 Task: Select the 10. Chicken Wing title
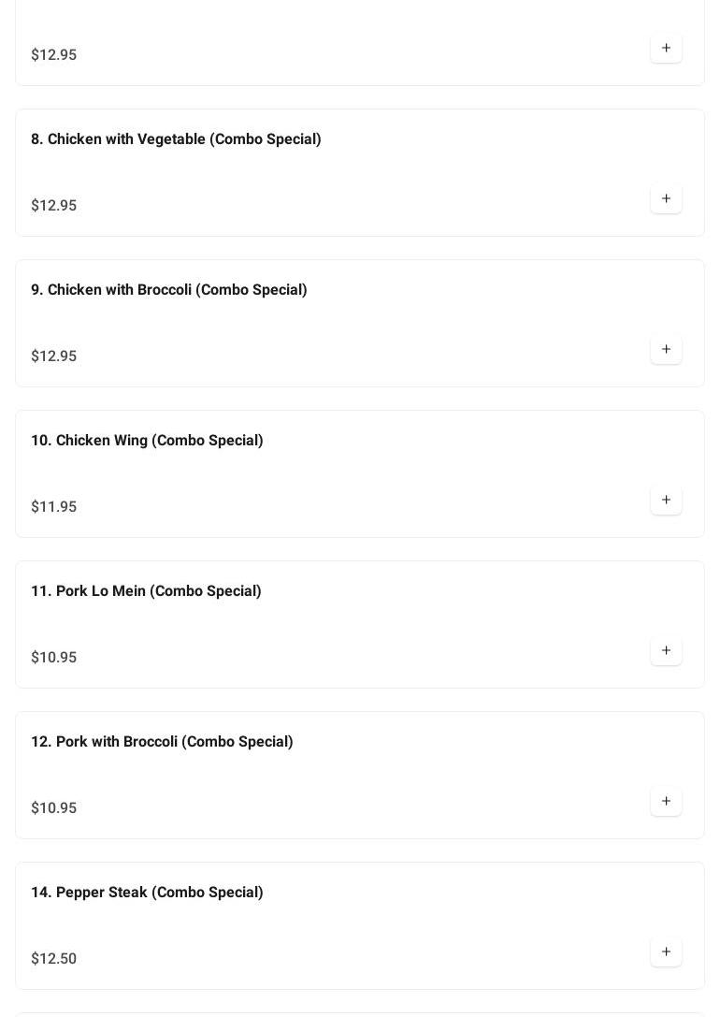point(147,441)
